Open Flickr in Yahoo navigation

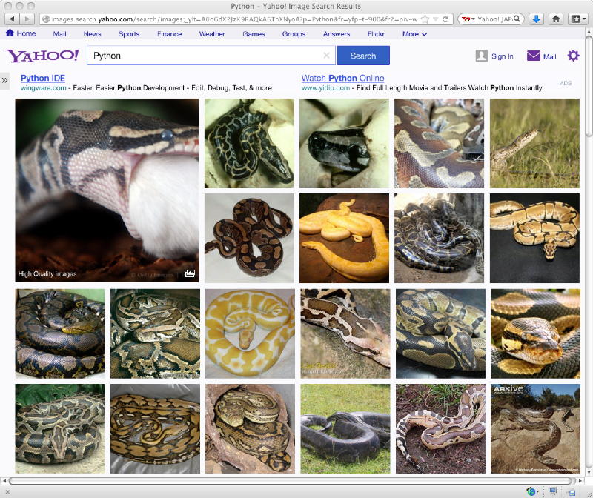click(376, 34)
